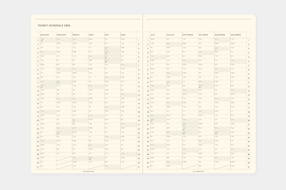Viewport: 286px width, 190px height.
Task: Click the crossed-out February 31 cell
Action: click(x=64, y=166)
